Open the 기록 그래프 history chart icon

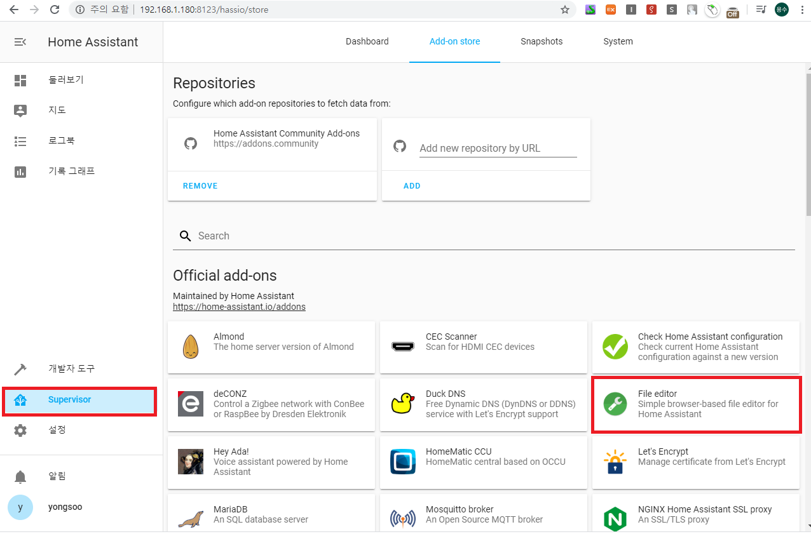(20, 171)
